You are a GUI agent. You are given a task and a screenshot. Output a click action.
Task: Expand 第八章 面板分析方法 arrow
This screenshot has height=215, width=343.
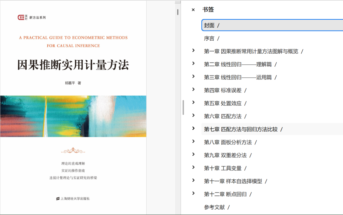point(193,141)
